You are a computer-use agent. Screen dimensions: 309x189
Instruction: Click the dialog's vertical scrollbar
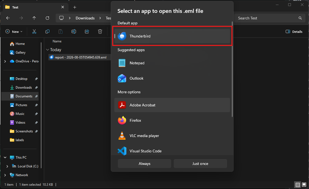point(232,69)
